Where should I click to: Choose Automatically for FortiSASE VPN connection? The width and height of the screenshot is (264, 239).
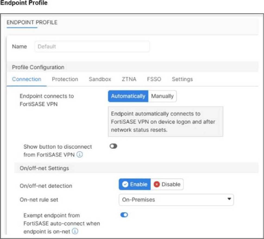pyautogui.click(x=128, y=96)
